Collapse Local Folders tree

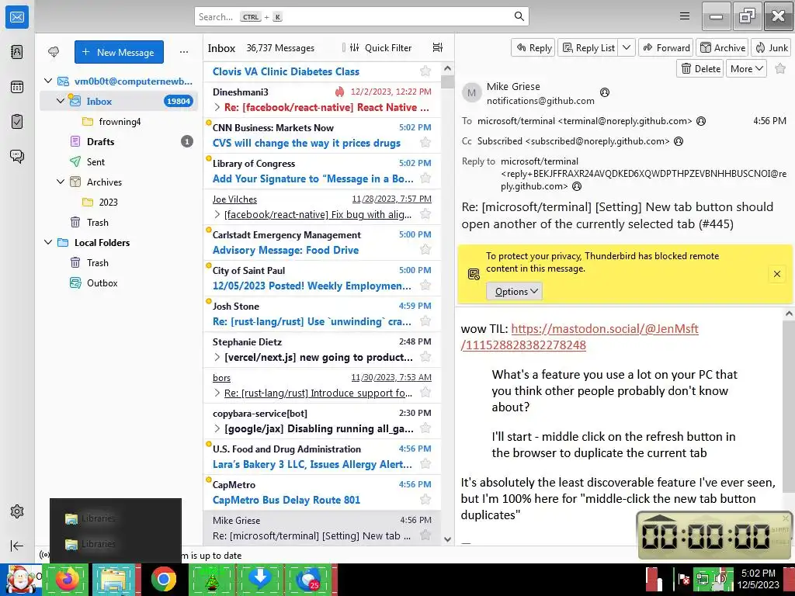[x=48, y=242]
